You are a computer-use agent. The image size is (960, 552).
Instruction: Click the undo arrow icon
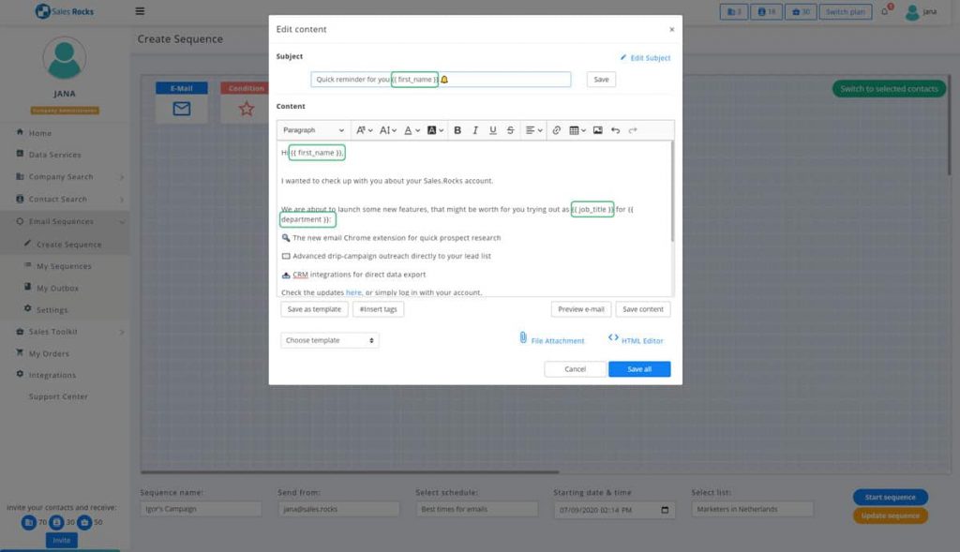(615, 130)
